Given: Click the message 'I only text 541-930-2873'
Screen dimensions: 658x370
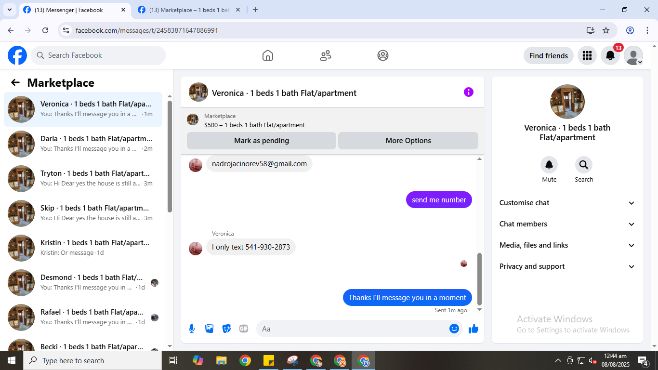Looking at the screenshot, I should tap(251, 247).
